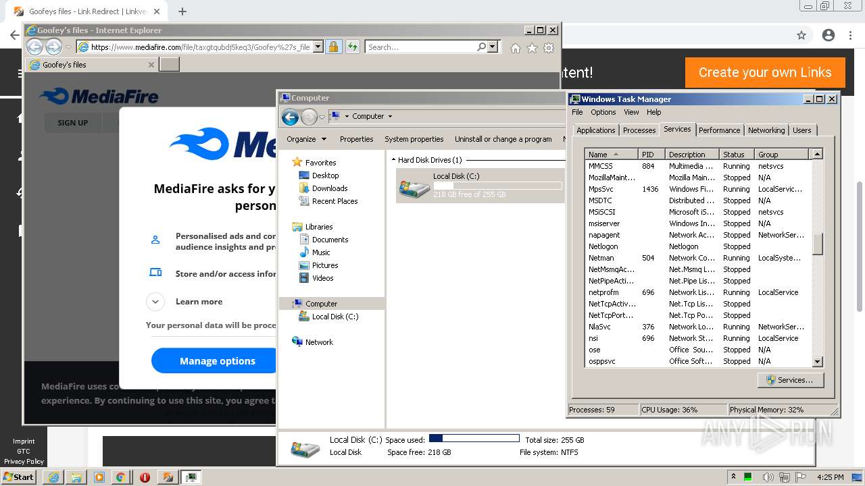Open the Task Manager View menu
The image size is (865, 486).
click(631, 112)
